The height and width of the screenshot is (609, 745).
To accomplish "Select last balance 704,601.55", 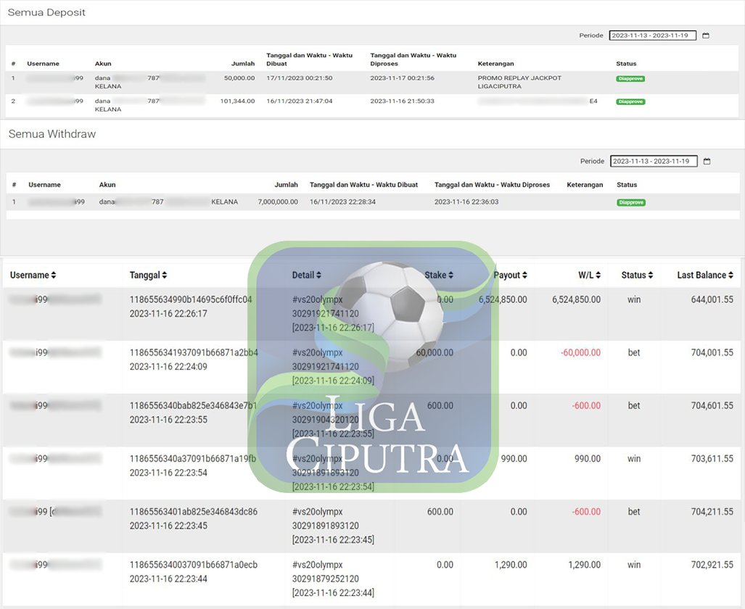I will (712, 406).
